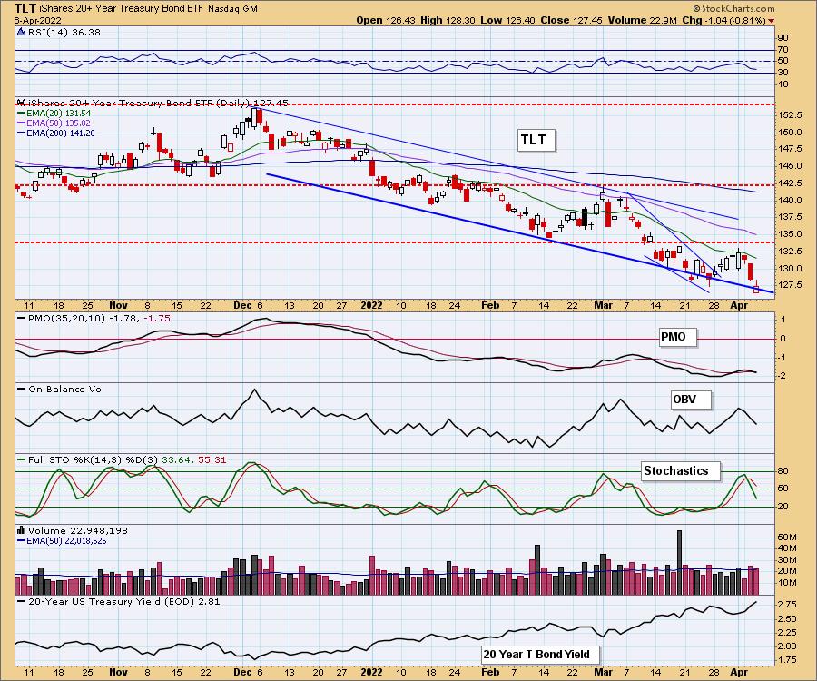This screenshot has width=817, height=681.
Task: Click the 80 label on Stochastics axis
Action: point(783,471)
